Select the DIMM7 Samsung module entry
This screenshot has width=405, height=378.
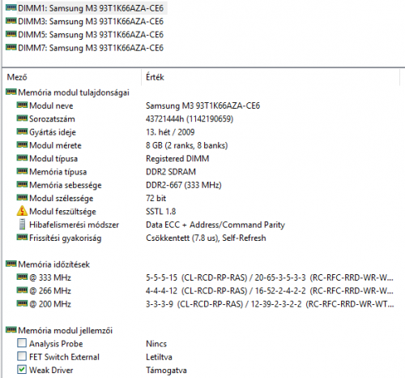pos(91,48)
